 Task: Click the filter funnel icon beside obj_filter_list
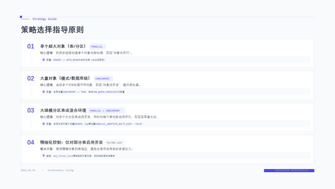tap(44, 156)
